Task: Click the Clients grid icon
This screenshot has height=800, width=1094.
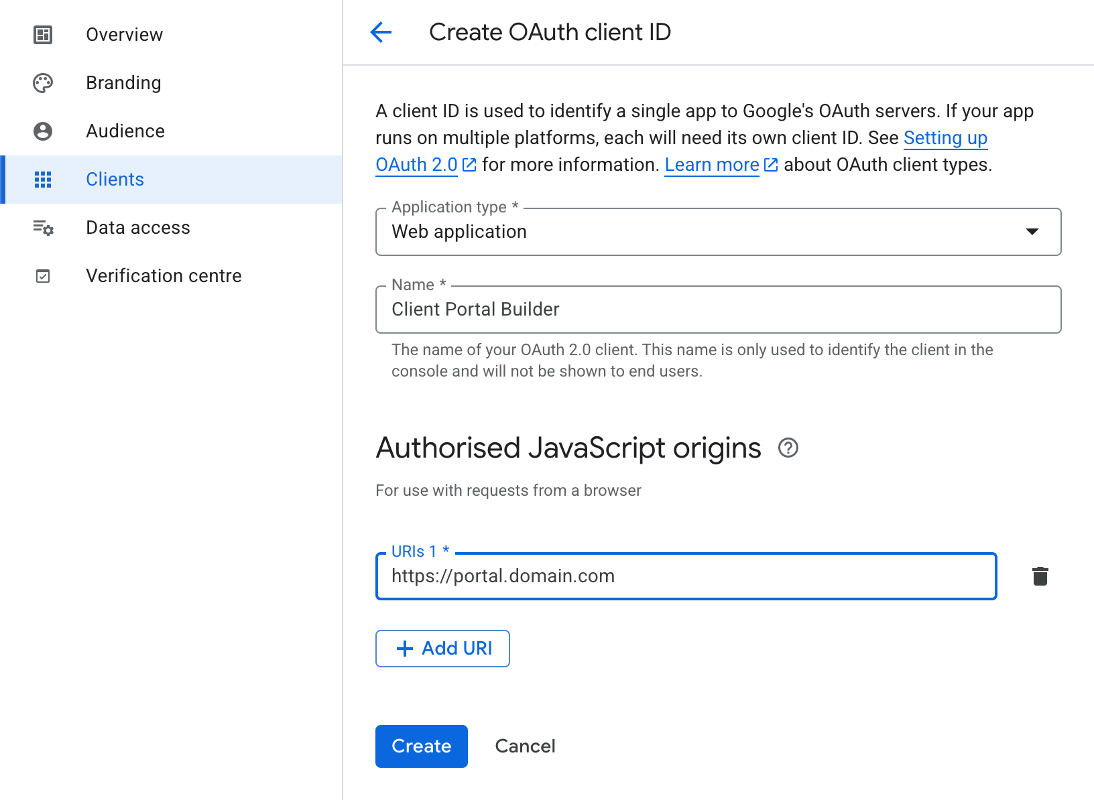Action: tap(43, 180)
